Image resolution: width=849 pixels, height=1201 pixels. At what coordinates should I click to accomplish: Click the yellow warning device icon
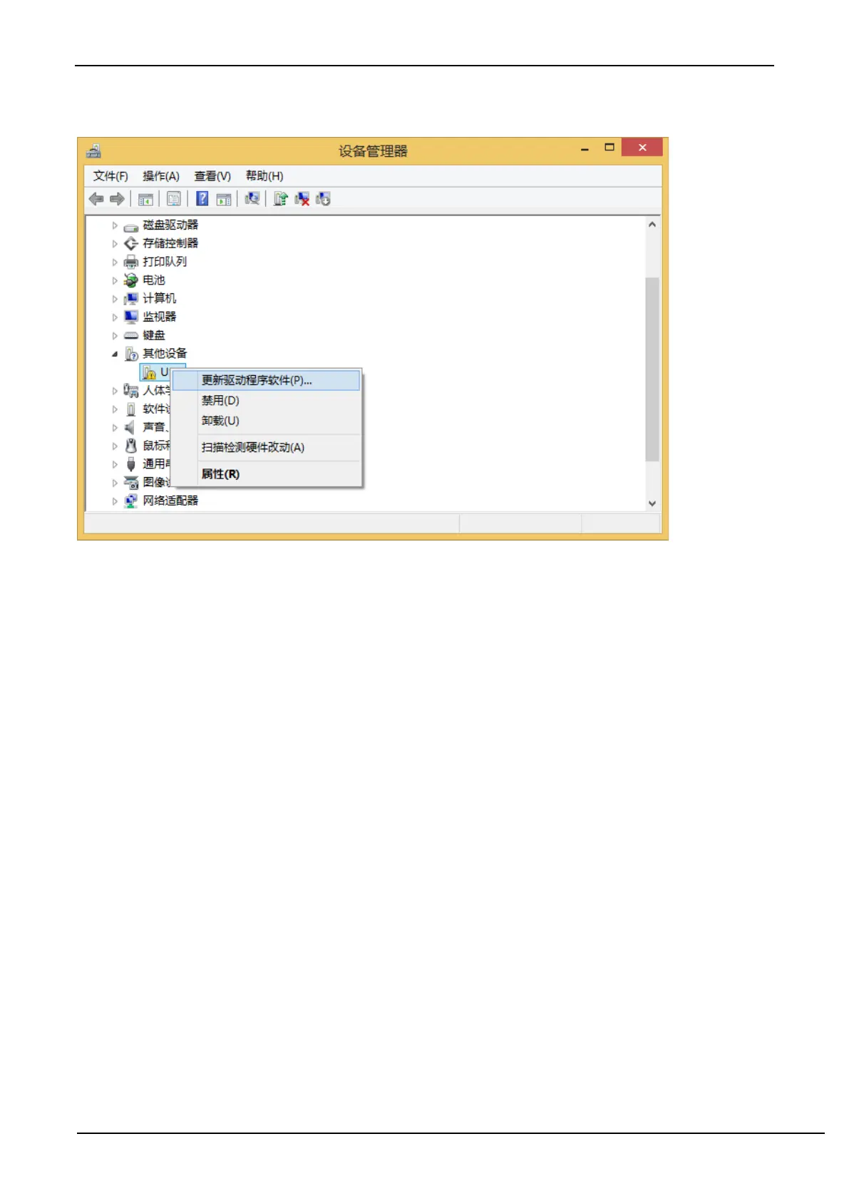pos(149,372)
